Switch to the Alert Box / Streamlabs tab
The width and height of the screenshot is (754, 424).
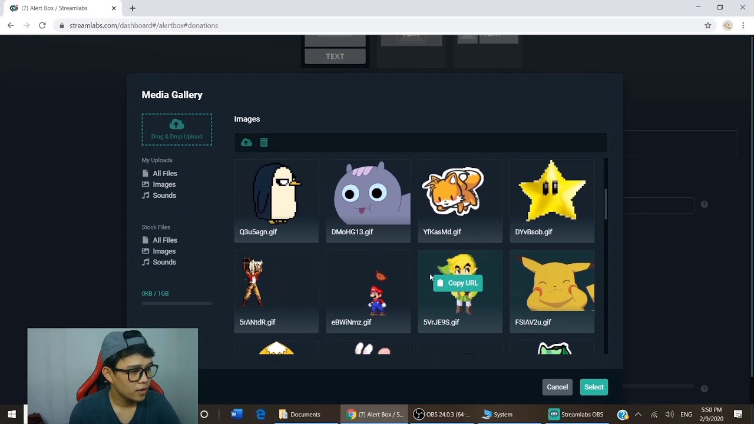(62, 8)
